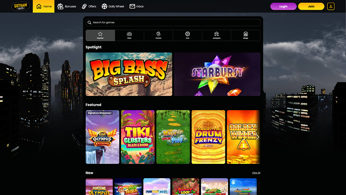Open the Offers page
This screenshot has height=195, width=346.
[x=89, y=6]
